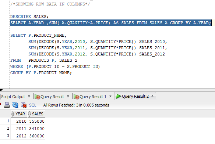215x144 pixels.
Task: Click the Query Result 1 tab icon
Action: point(76,97)
